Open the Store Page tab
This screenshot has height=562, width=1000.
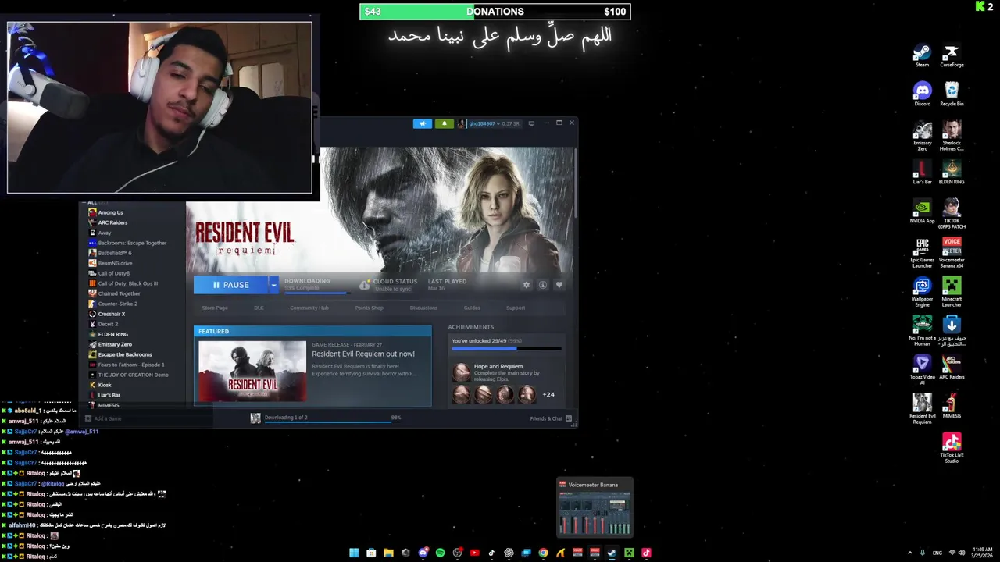pyautogui.click(x=215, y=308)
